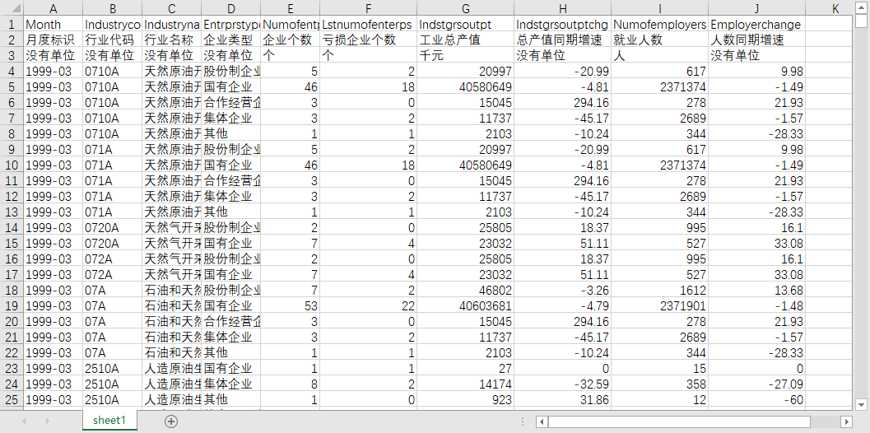Click 071A cell in row 9
This screenshot has width=870, height=433.
[x=113, y=149]
